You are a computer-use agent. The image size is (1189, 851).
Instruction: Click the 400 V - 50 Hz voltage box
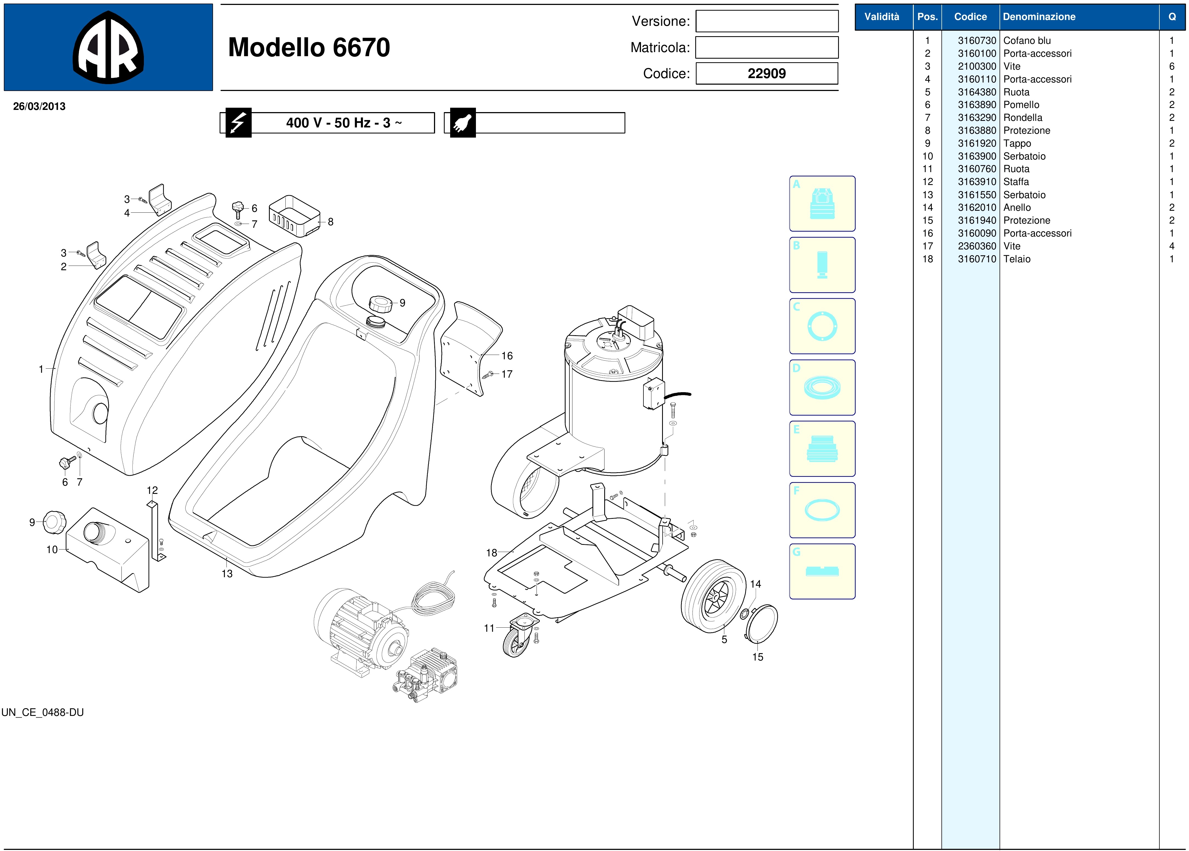[343, 123]
